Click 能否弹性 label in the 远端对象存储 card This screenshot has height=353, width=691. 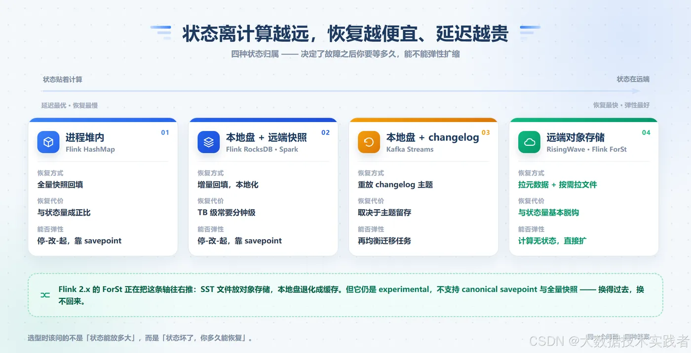(x=531, y=229)
